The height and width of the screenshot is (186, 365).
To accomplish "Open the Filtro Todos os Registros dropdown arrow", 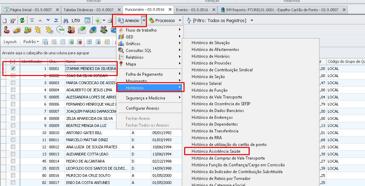I will pos(252,20).
